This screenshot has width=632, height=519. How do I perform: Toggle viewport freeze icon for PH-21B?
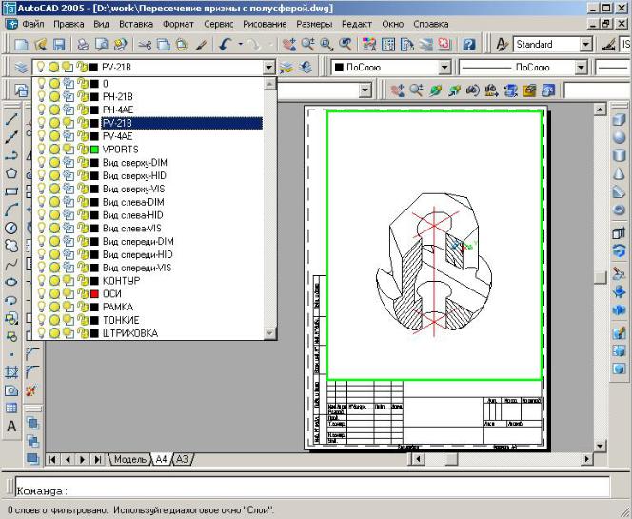[x=69, y=97]
